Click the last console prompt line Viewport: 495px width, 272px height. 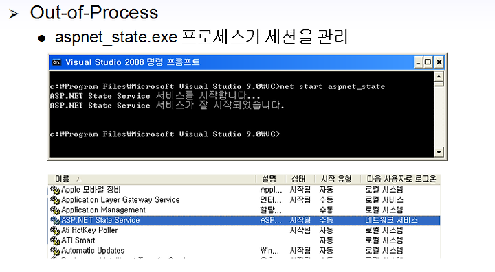coord(165,134)
